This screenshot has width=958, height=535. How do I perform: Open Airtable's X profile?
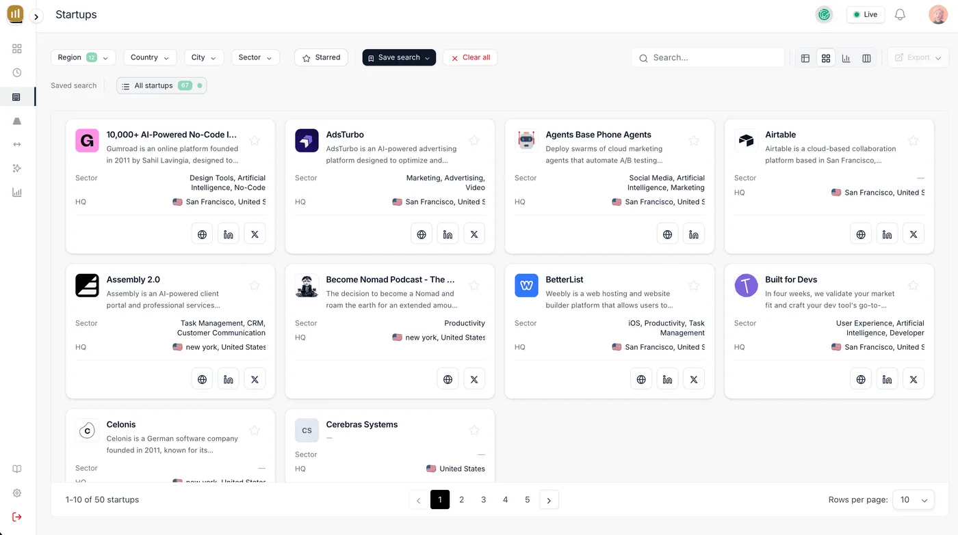[x=914, y=234]
